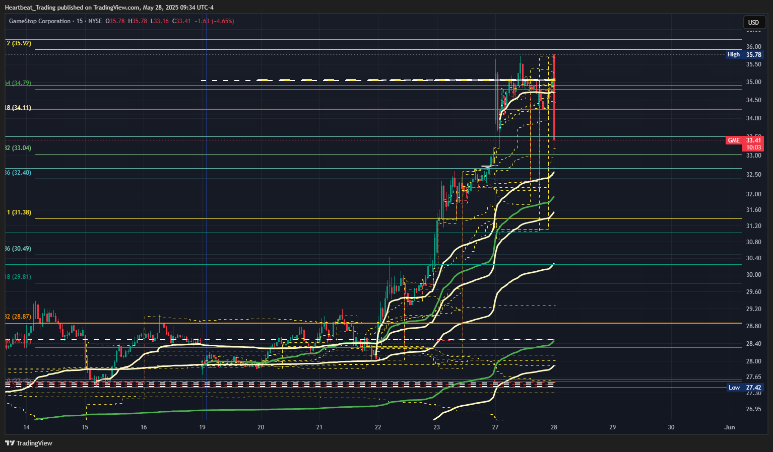The height and width of the screenshot is (452, 773).
Task: Click 27.65 on the price axis
Action: tap(754, 377)
